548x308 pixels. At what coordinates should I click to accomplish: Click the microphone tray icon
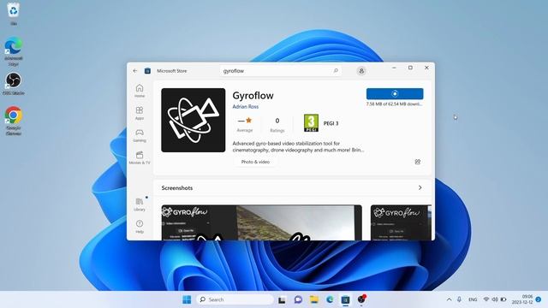click(459, 299)
